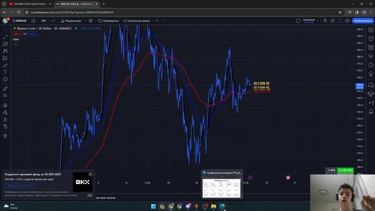The height and width of the screenshot is (211, 375).
Task: Click the blue Publish button
Action: pos(363,21)
